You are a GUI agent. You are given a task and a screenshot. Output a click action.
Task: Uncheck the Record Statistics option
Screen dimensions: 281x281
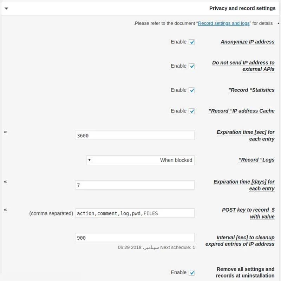(192, 90)
